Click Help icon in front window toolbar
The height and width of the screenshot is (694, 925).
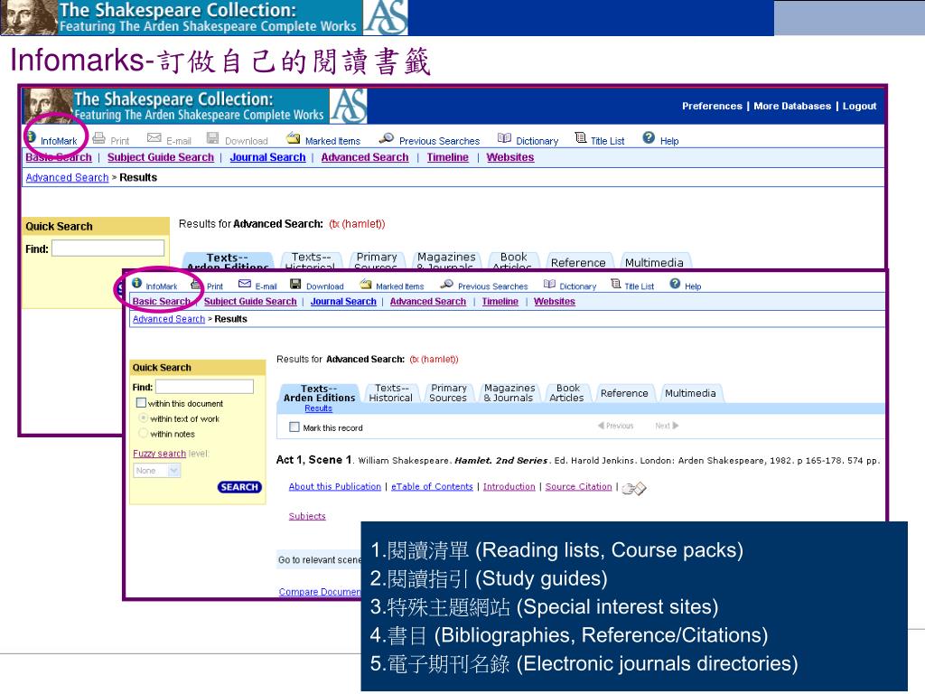click(676, 283)
